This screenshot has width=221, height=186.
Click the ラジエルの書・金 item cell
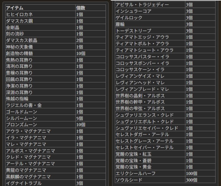pos(40,105)
